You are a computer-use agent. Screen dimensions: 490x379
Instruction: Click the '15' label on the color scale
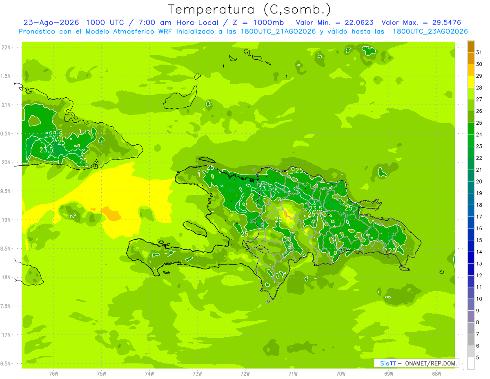tap(479, 240)
